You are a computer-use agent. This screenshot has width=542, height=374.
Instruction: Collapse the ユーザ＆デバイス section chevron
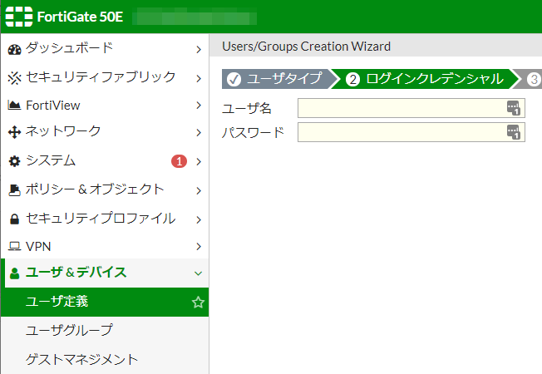[198, 273]
